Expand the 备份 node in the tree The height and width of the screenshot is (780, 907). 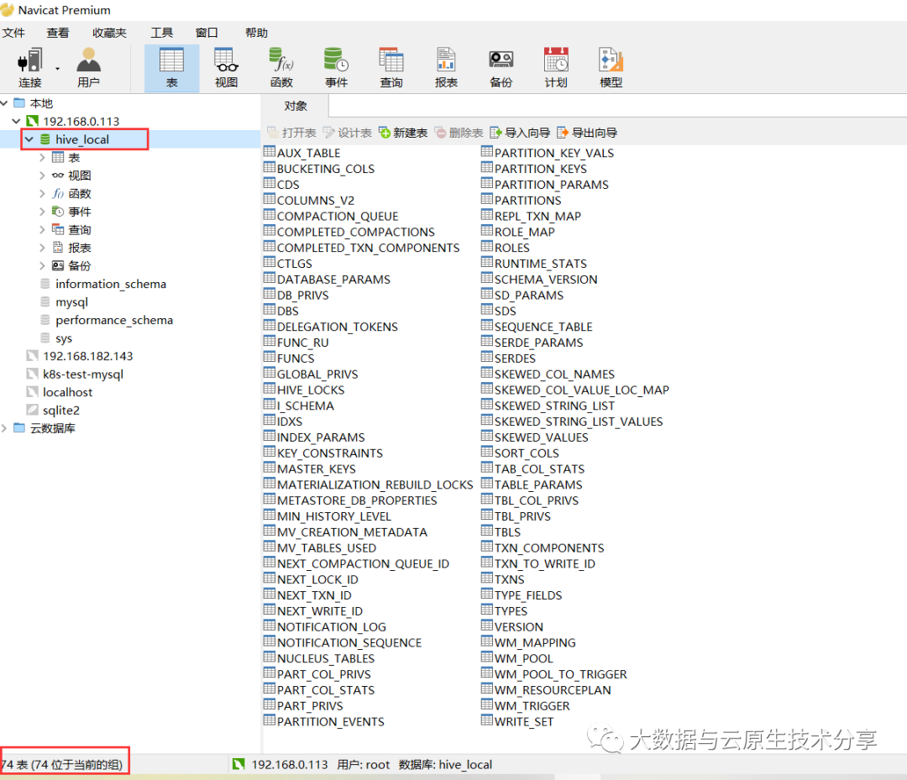coord(42,265)
